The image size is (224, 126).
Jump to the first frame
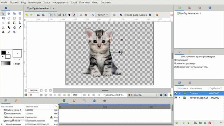pos(41,95)
